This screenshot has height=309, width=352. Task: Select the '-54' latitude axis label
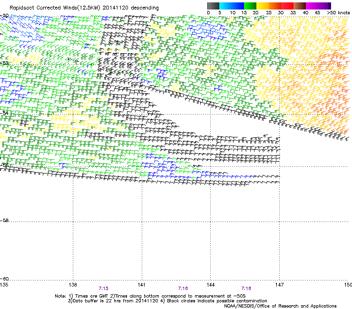click(x=4, y=113)
